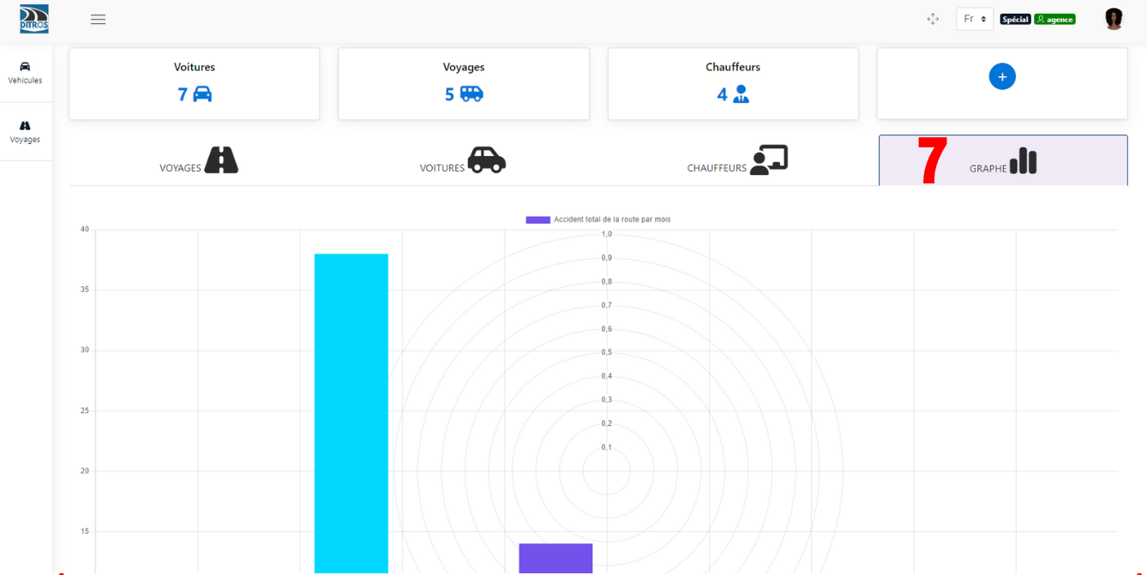Click the tall cyan bar in the chart
Screen dimensions: 1147x575
coord(351,413)
